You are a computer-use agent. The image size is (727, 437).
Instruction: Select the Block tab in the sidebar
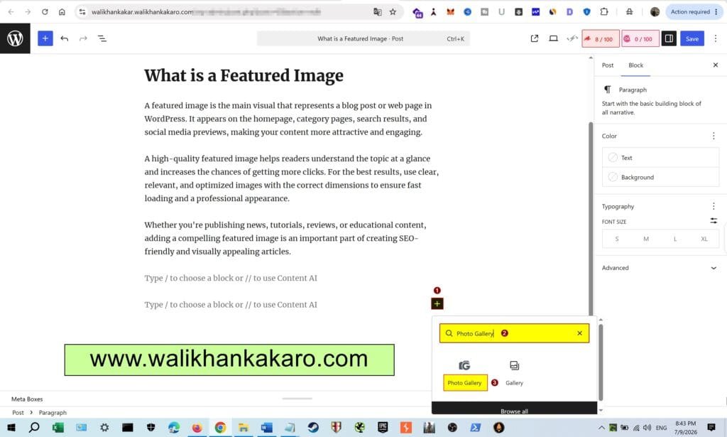pyautogui.click(x=635, y=65)
